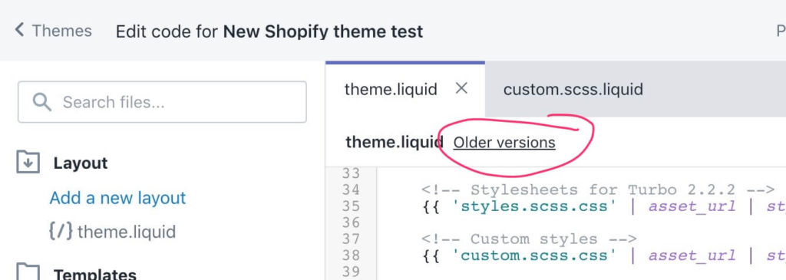Focus the Search files input
The height and width of the screenshot is (280, 786).
(x=162, y=102)
